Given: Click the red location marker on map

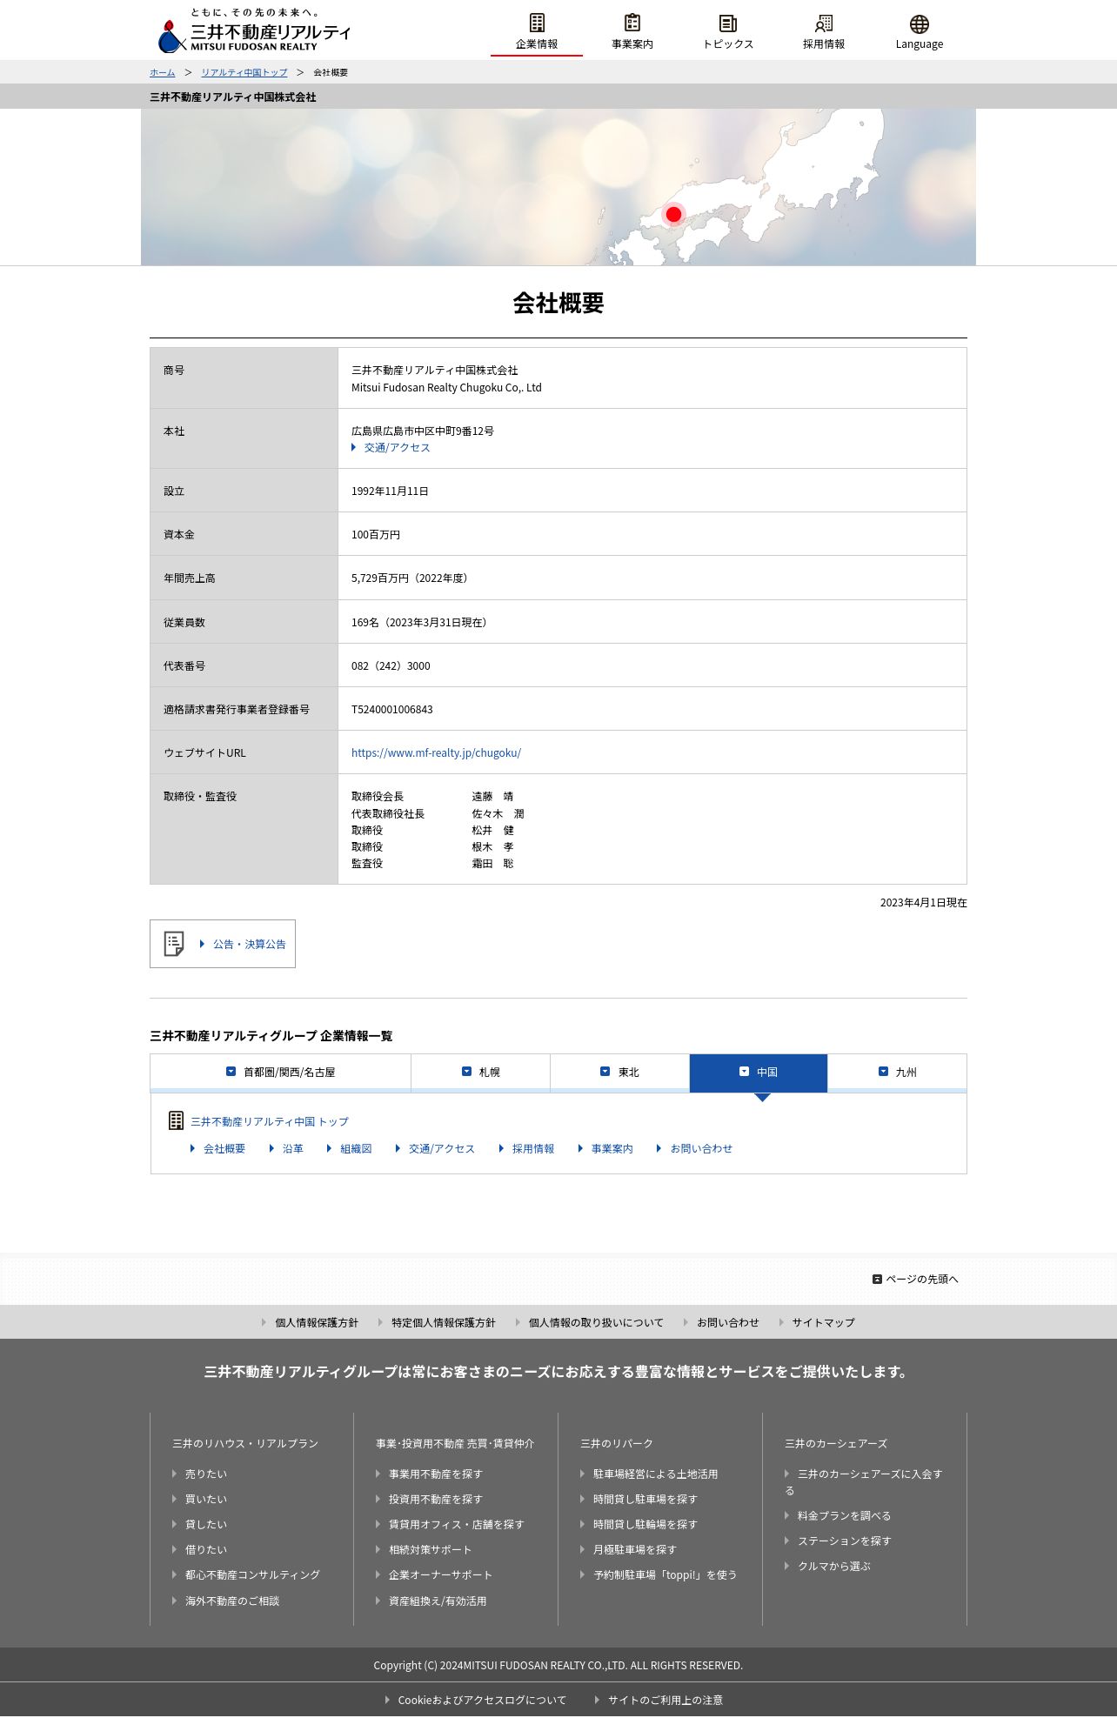Looking at the screenshot, I should click(x=673, y=214).
